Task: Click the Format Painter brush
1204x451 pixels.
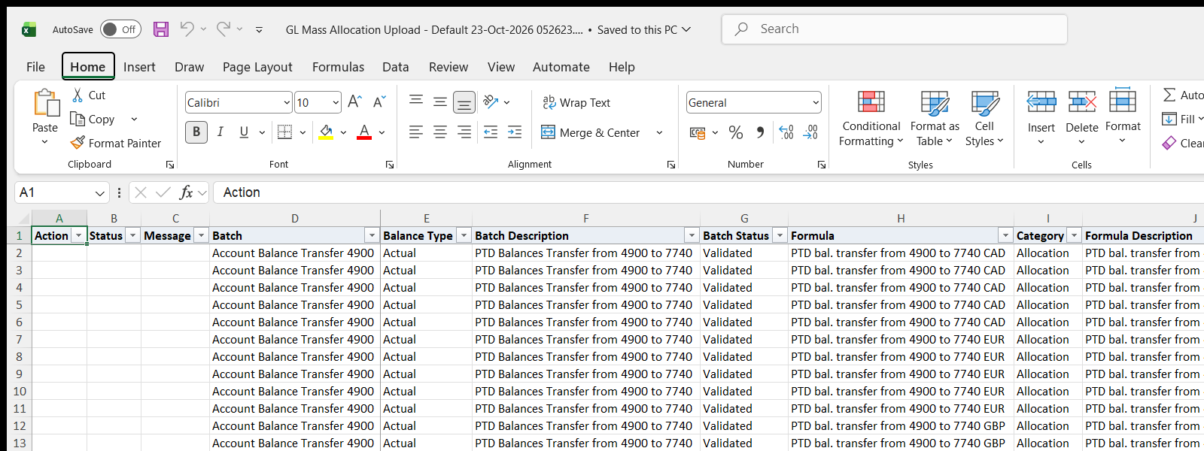Action: (x=78, y=143)
